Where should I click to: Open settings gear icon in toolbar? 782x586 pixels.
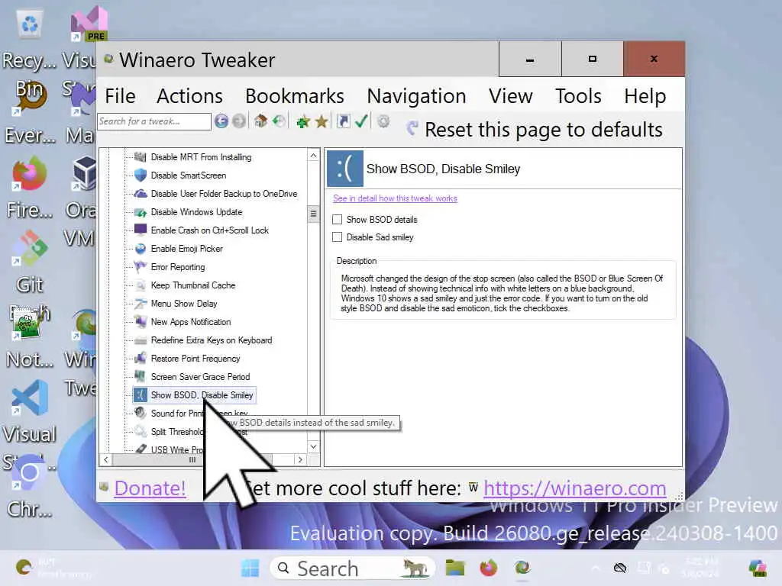pos(383,121)
